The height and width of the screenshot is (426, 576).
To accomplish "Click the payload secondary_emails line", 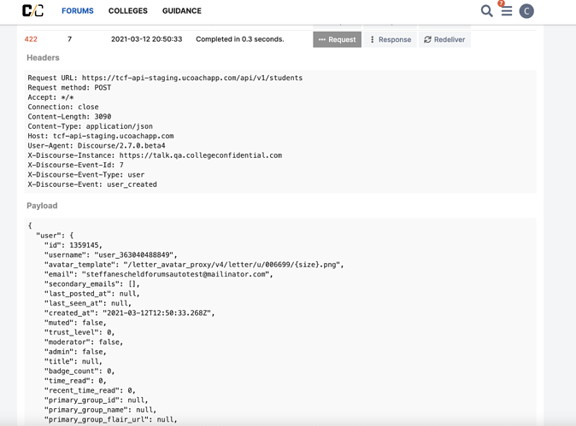I will pyautogui.click(x=91, y=284).
